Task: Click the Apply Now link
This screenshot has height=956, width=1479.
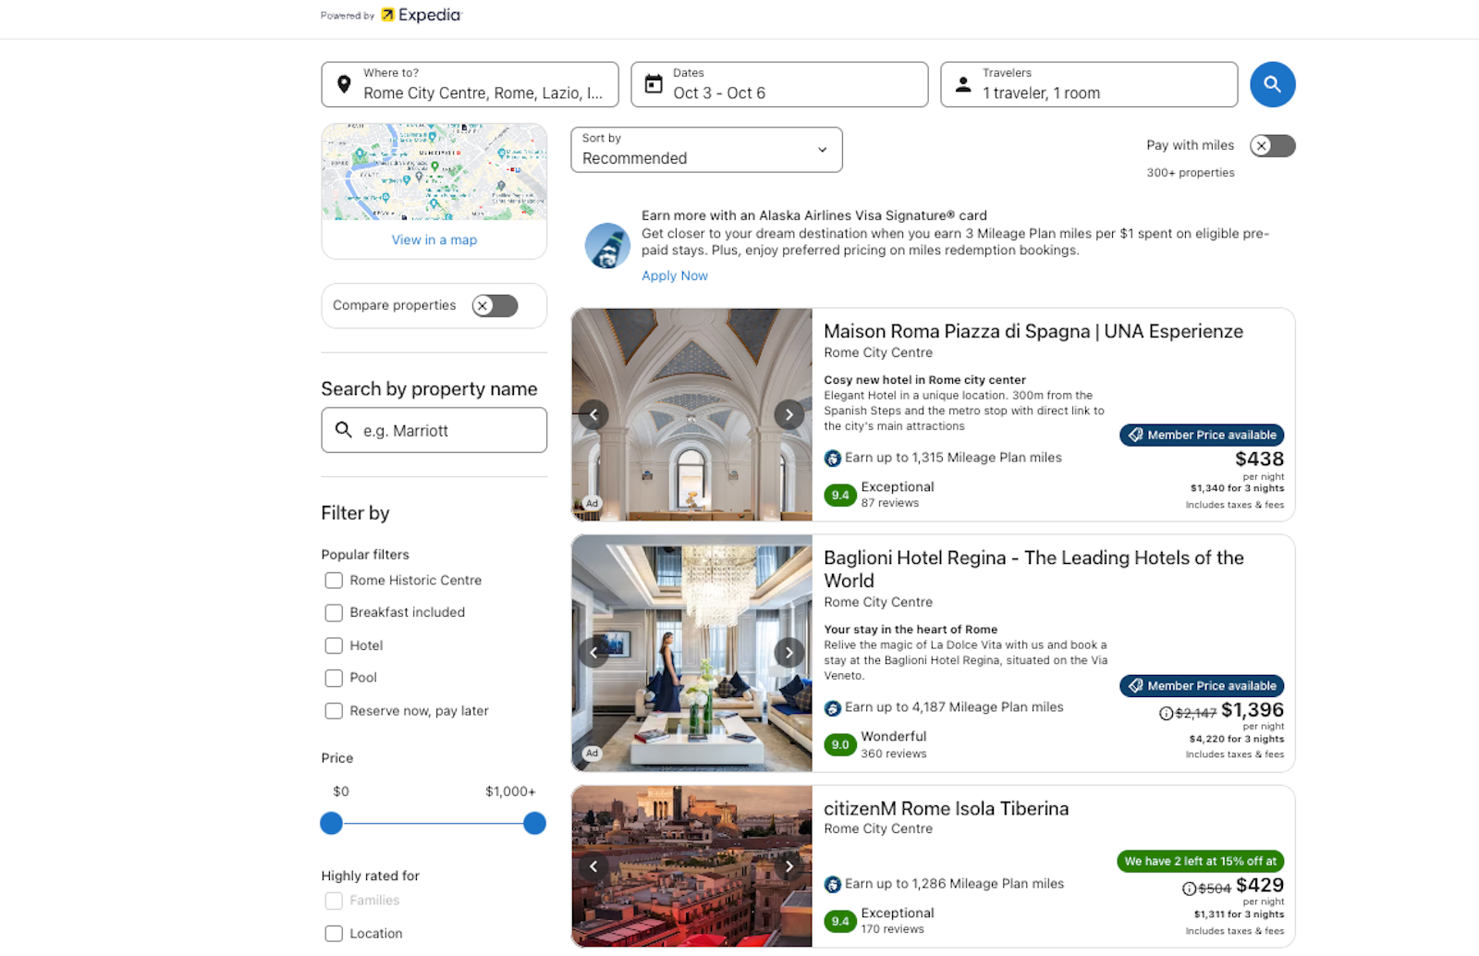Action: [674, 276]
